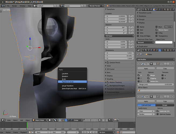Click the Blender logo icon before version text

107,6
